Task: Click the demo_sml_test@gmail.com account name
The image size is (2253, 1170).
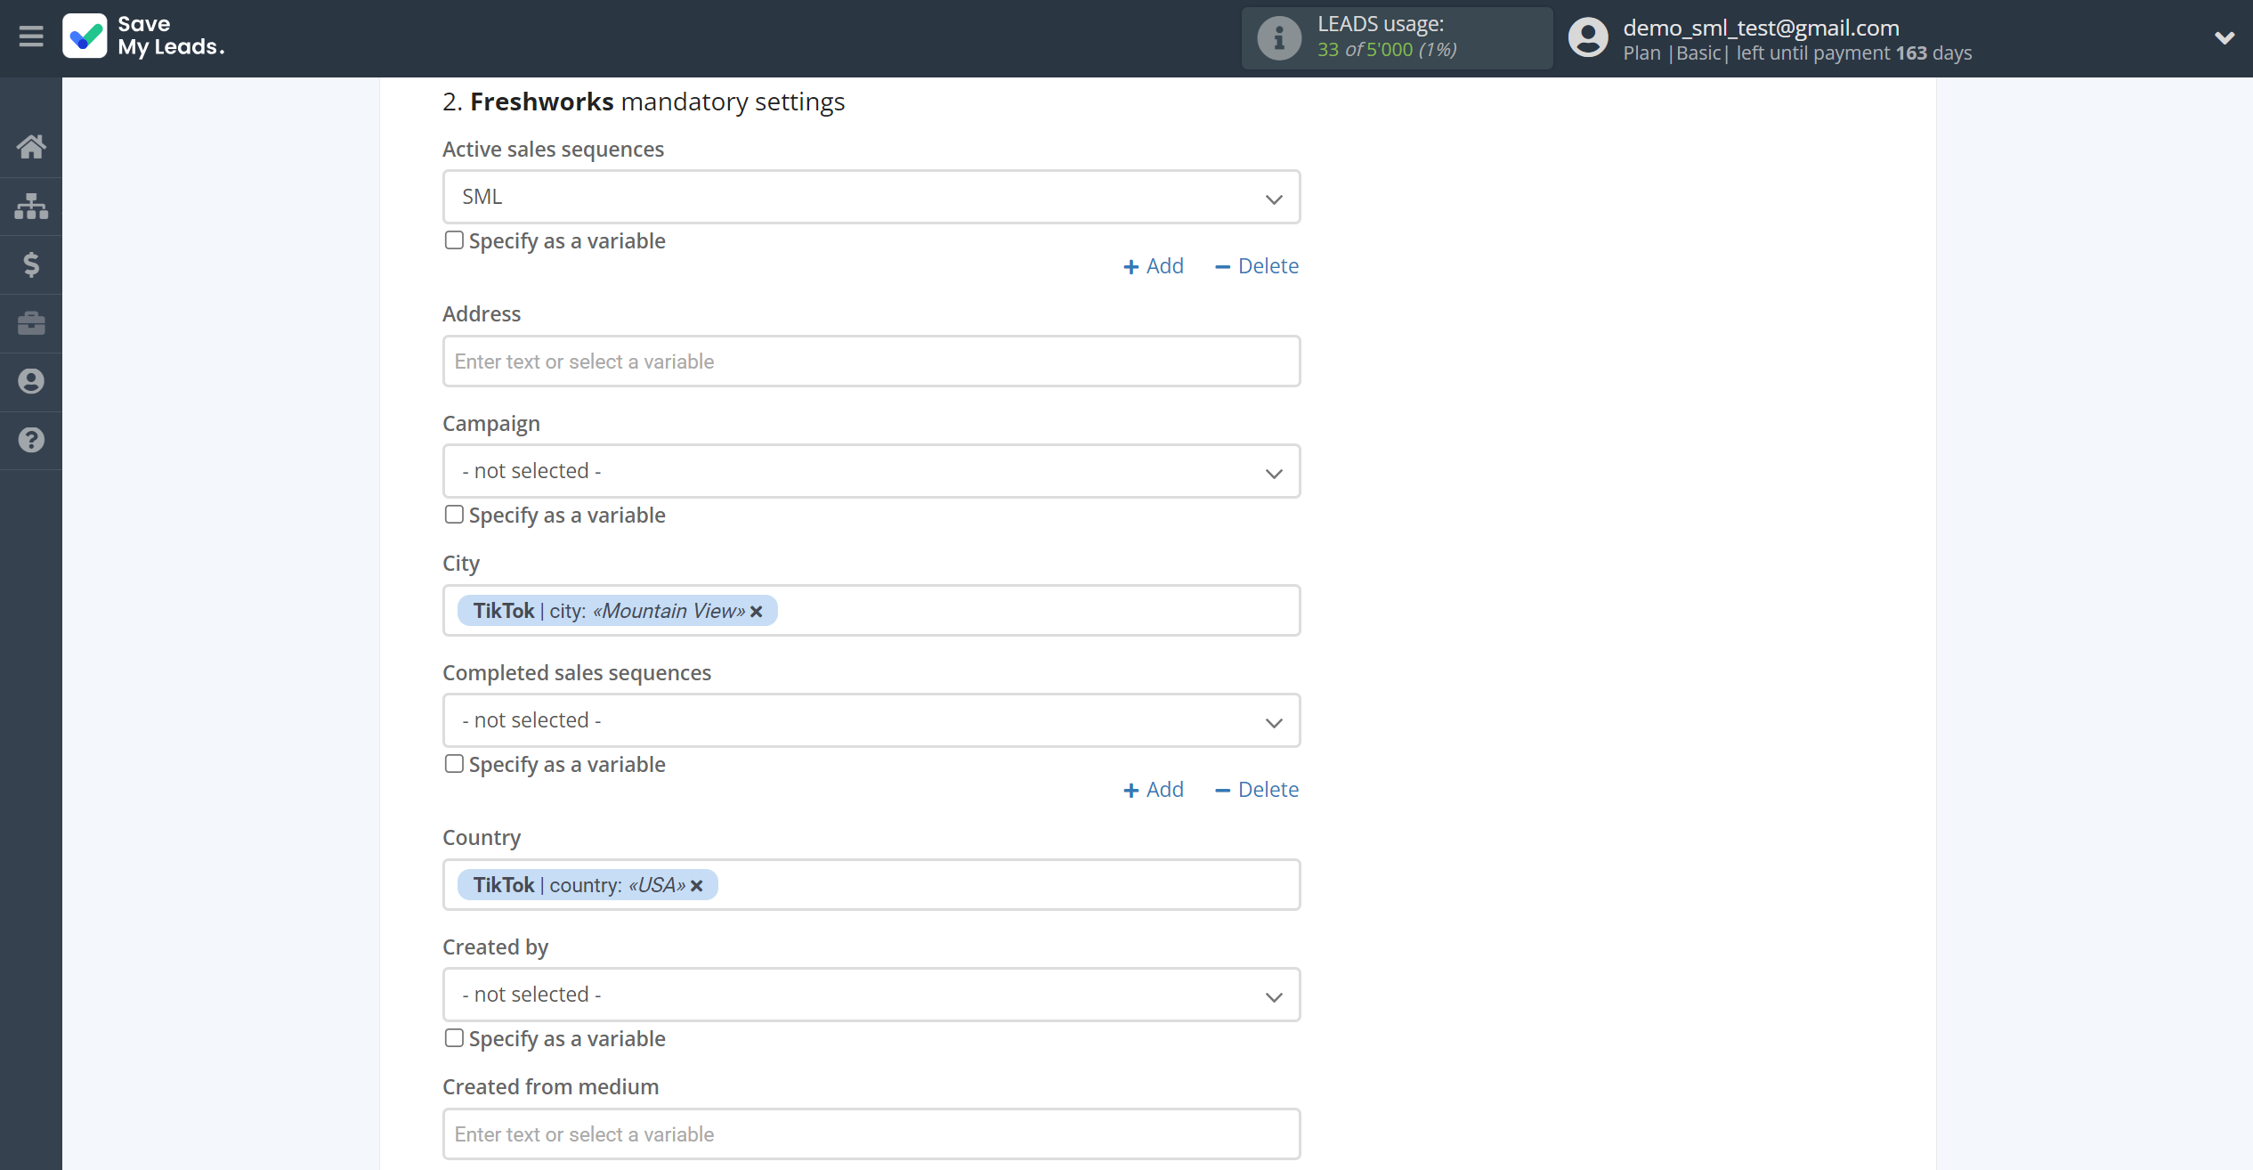Action: coord(1761,28)
